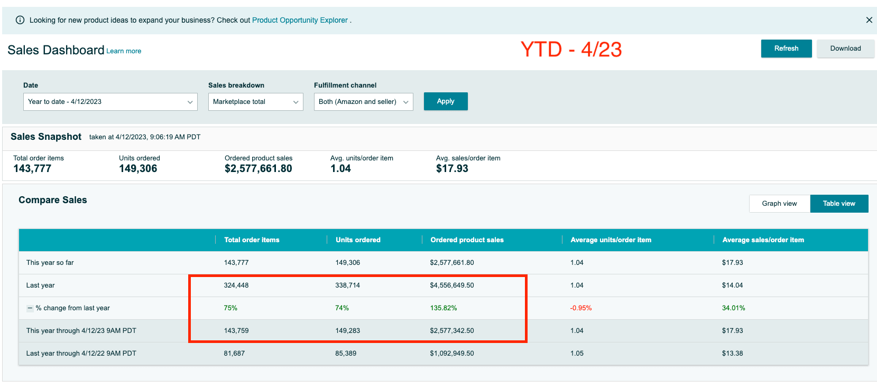This screenshot has height=391, width=877.
Task: Click the Refresh button
Action: point(786,49)
